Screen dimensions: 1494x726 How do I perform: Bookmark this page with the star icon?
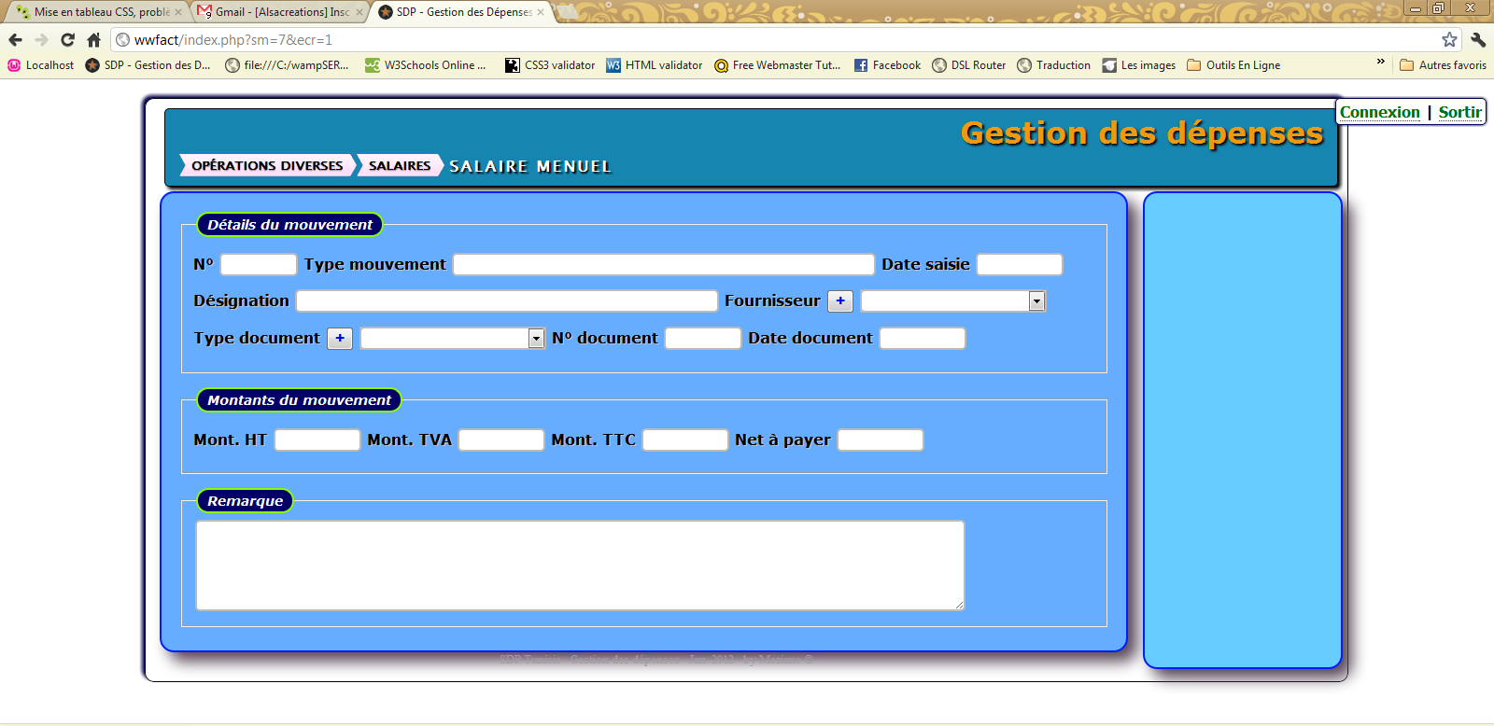1449,39
